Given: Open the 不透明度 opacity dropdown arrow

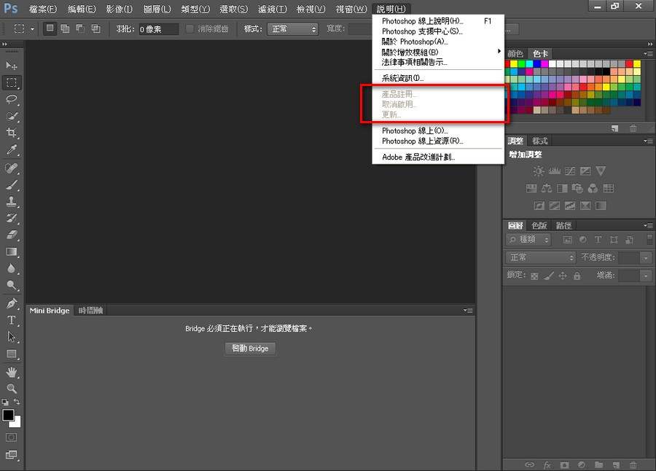Looking at the screenshot, I should (646, 257).
